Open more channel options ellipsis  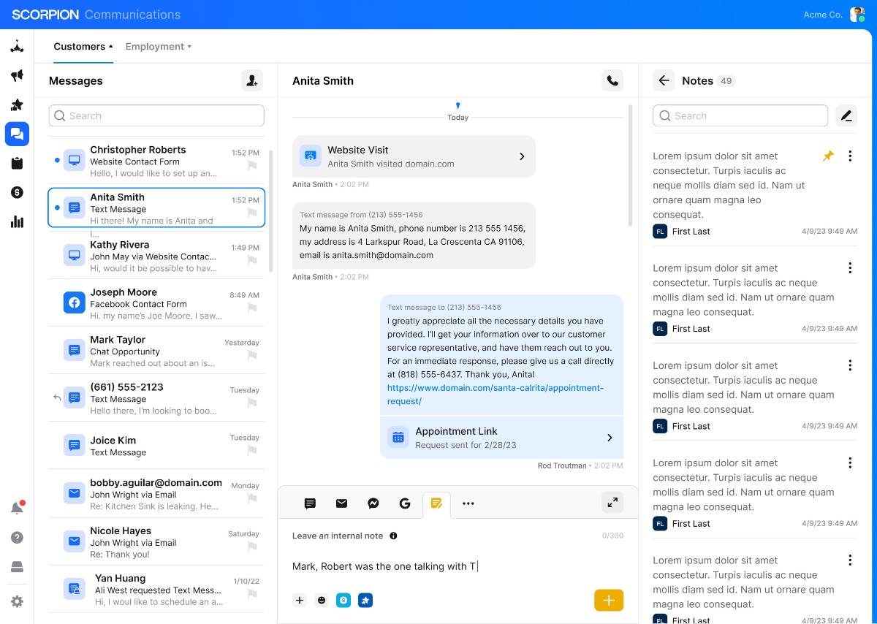(x=468, y=503)
